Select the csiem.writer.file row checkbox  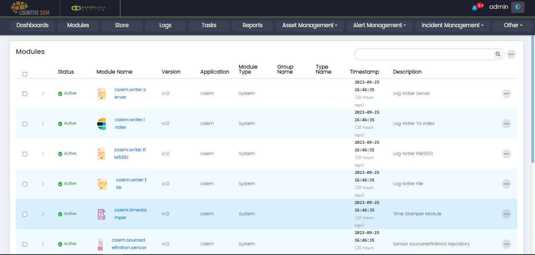click(25, 184)
